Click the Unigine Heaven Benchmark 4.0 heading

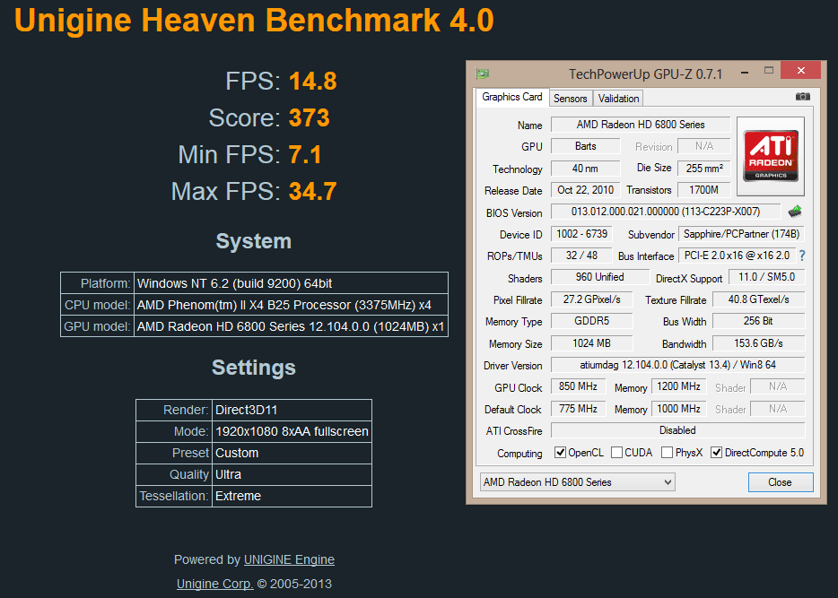pos(254,21)
